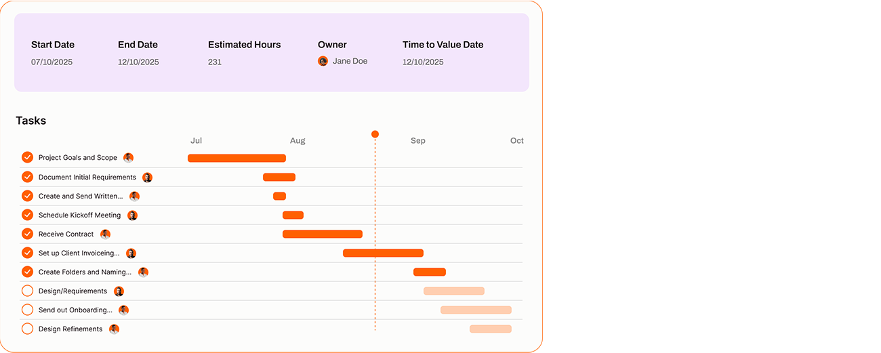Mark Design Refinements as complete
This screenshot has width=881, height=353.
[27, 329]
